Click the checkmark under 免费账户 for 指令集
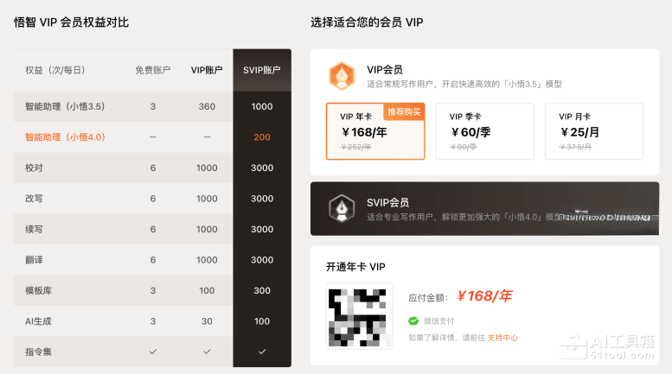672x374 pixels. point(153,352)
